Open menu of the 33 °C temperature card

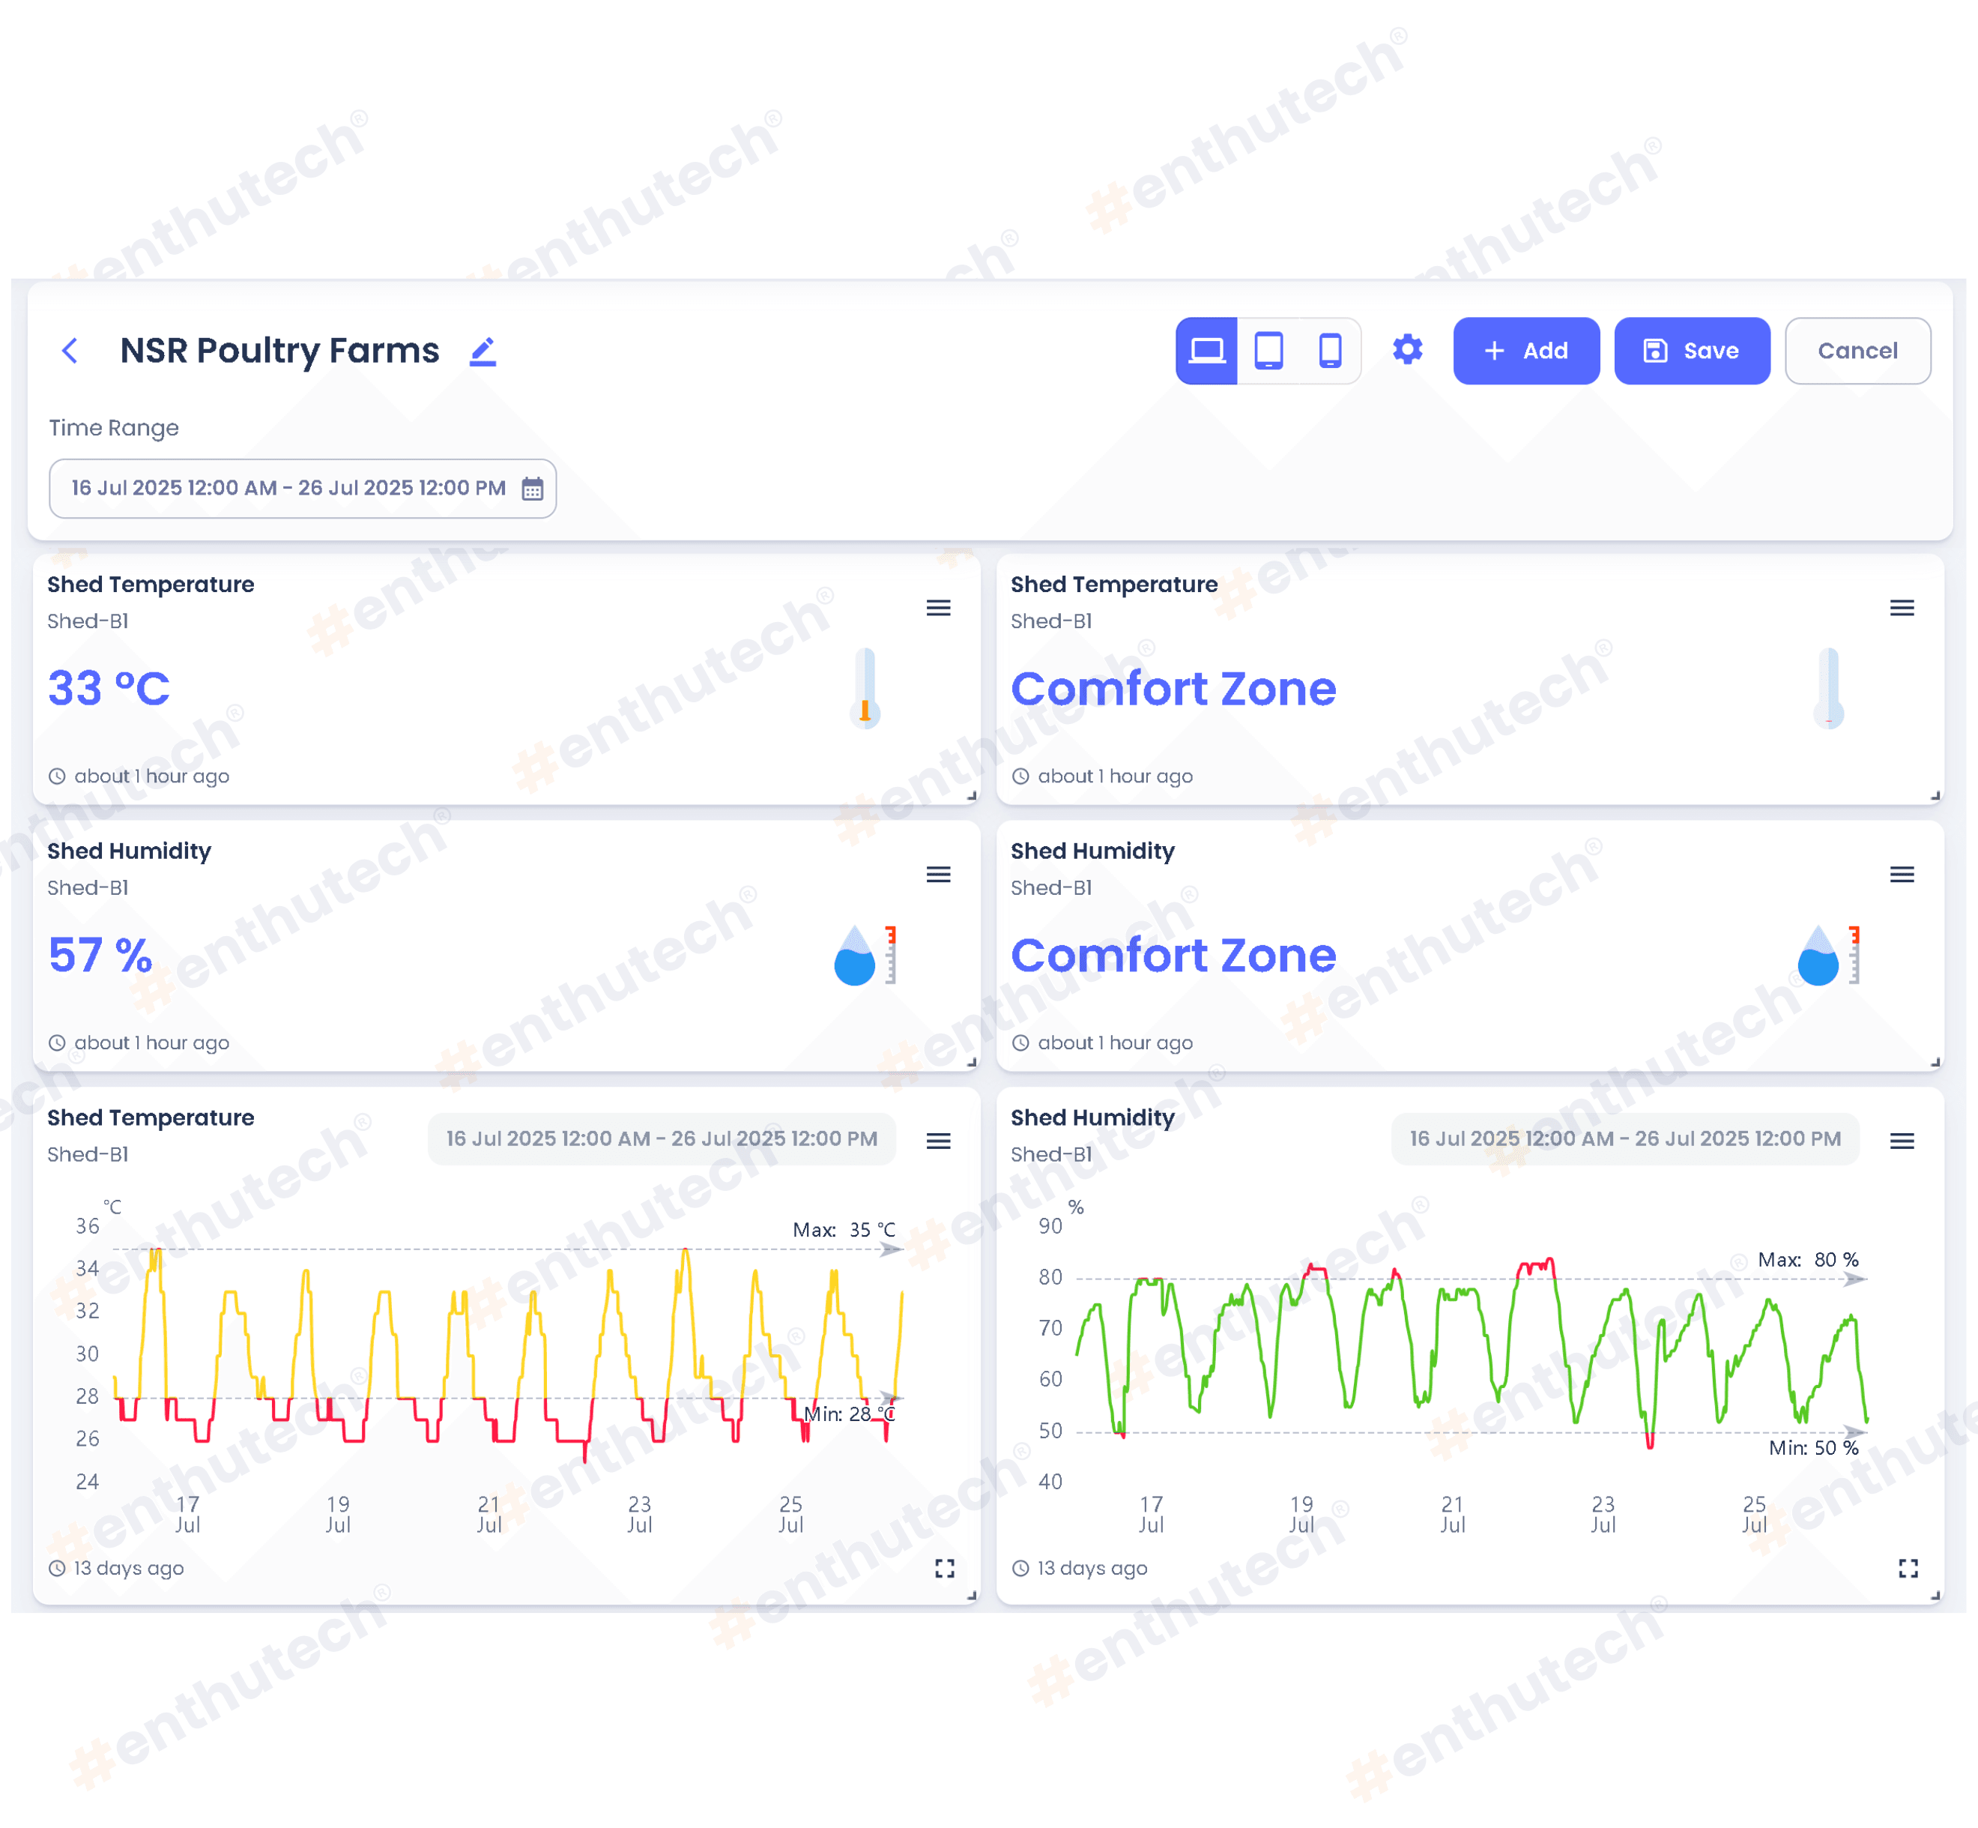939,607
